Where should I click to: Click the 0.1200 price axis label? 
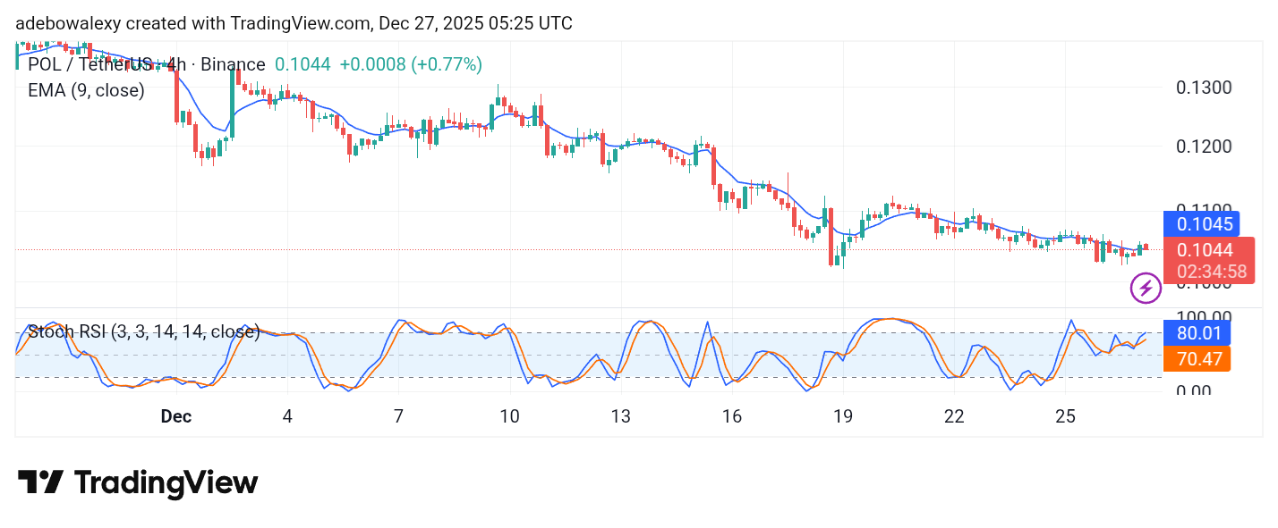[1203, 147]
